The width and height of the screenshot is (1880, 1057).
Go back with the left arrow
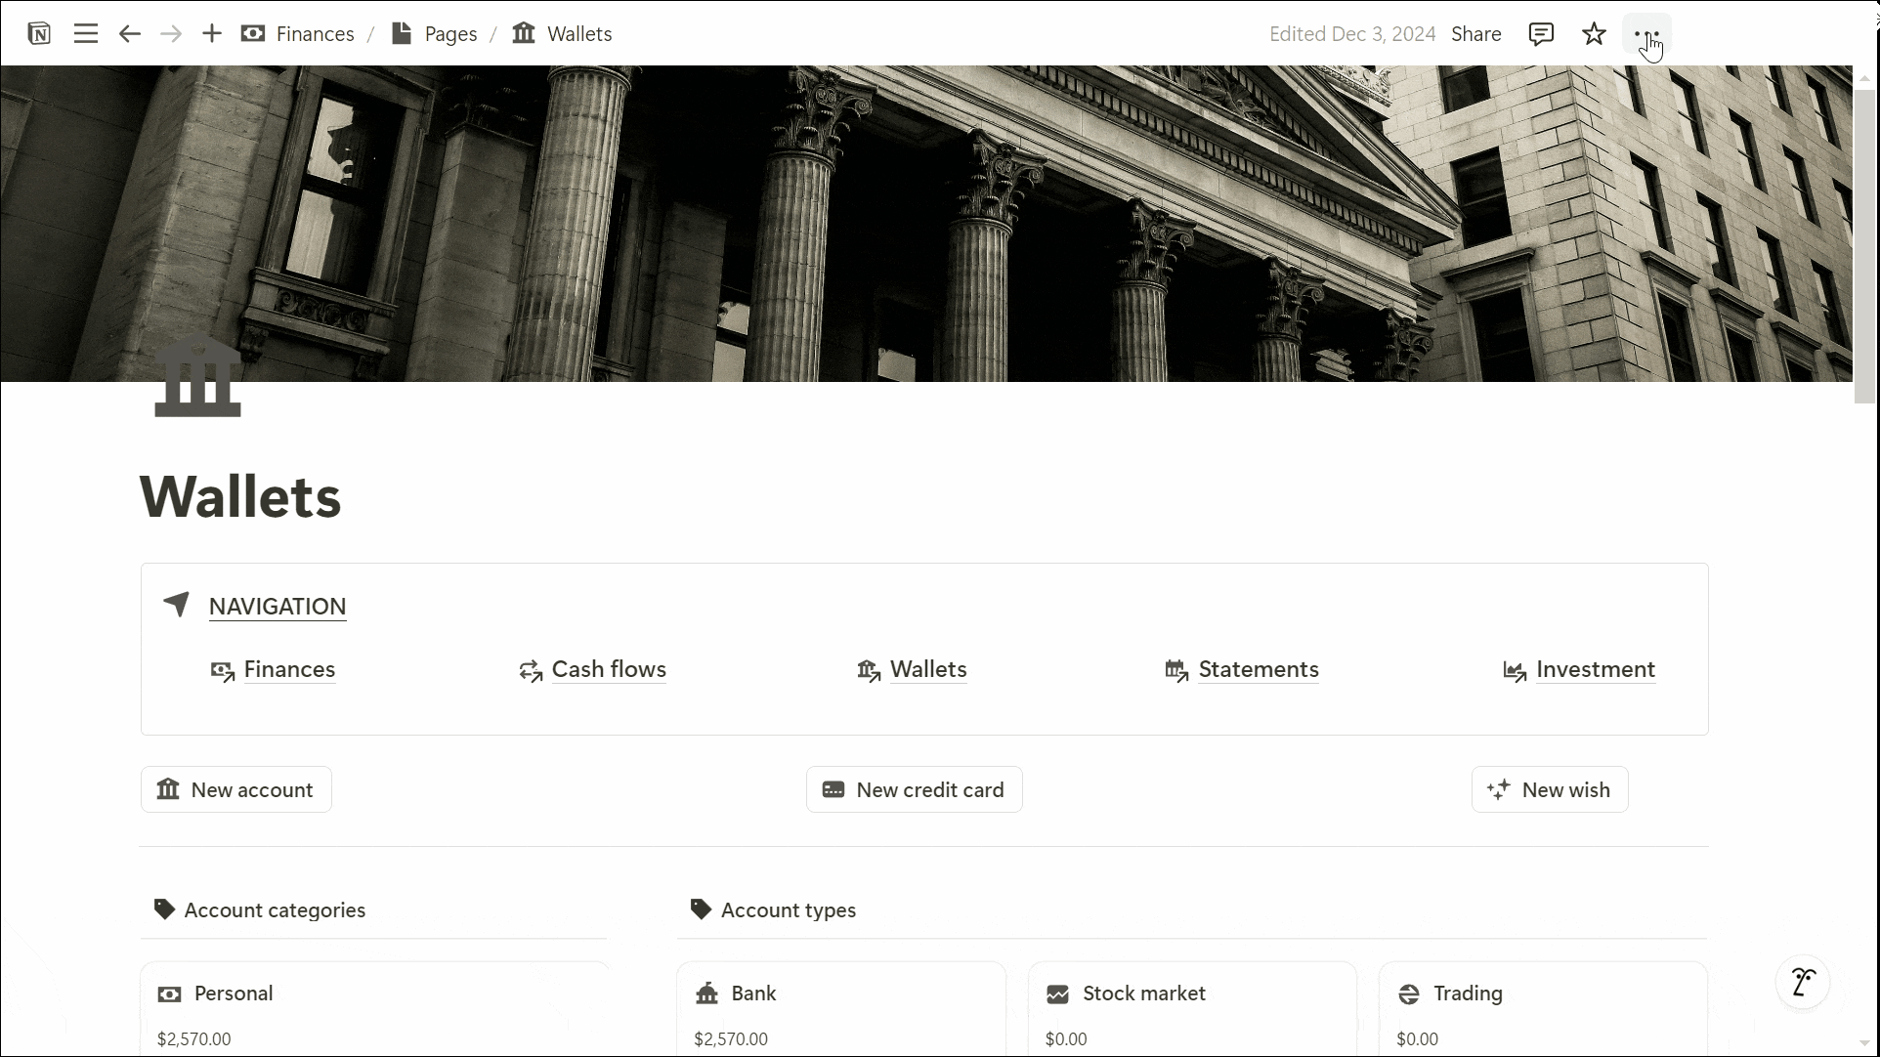[x=129, y=34]
